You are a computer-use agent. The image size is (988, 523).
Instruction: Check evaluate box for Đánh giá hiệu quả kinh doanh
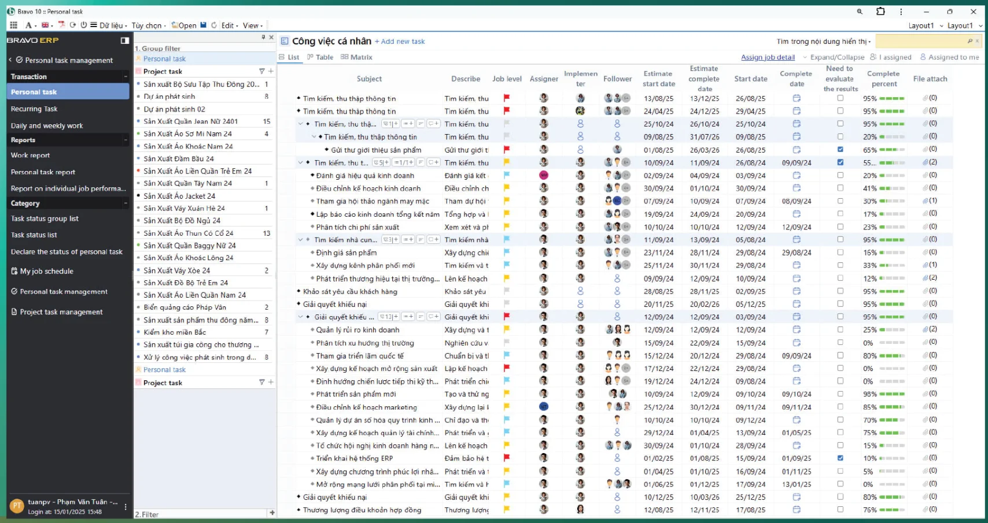[x=840, y=175]
